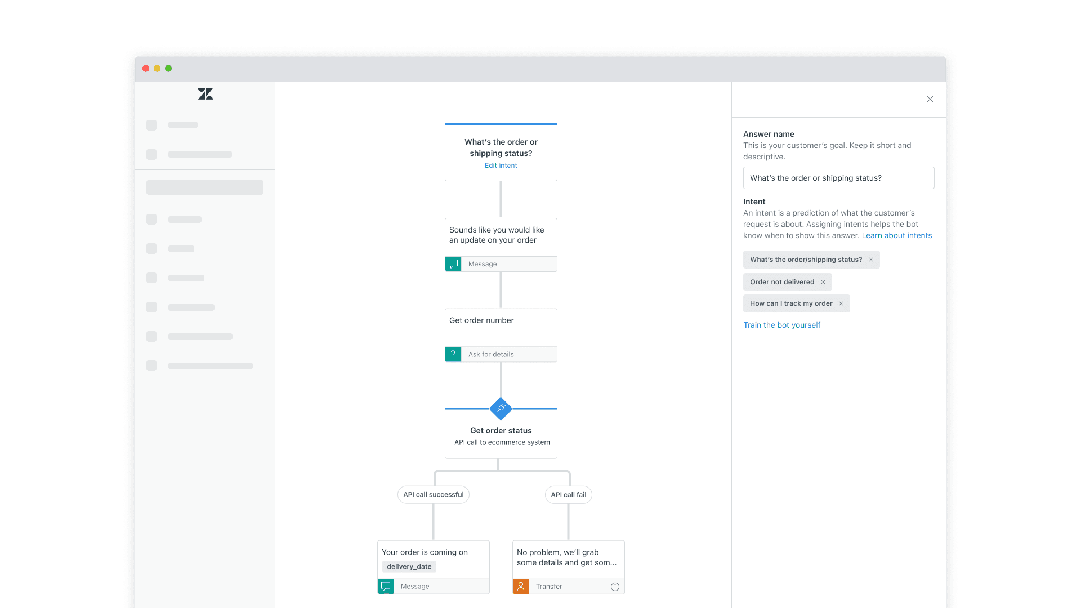This screenshot has width=1081, height=608.
Task: Click Train the bot yourself link
Action: tap(782, 324)
